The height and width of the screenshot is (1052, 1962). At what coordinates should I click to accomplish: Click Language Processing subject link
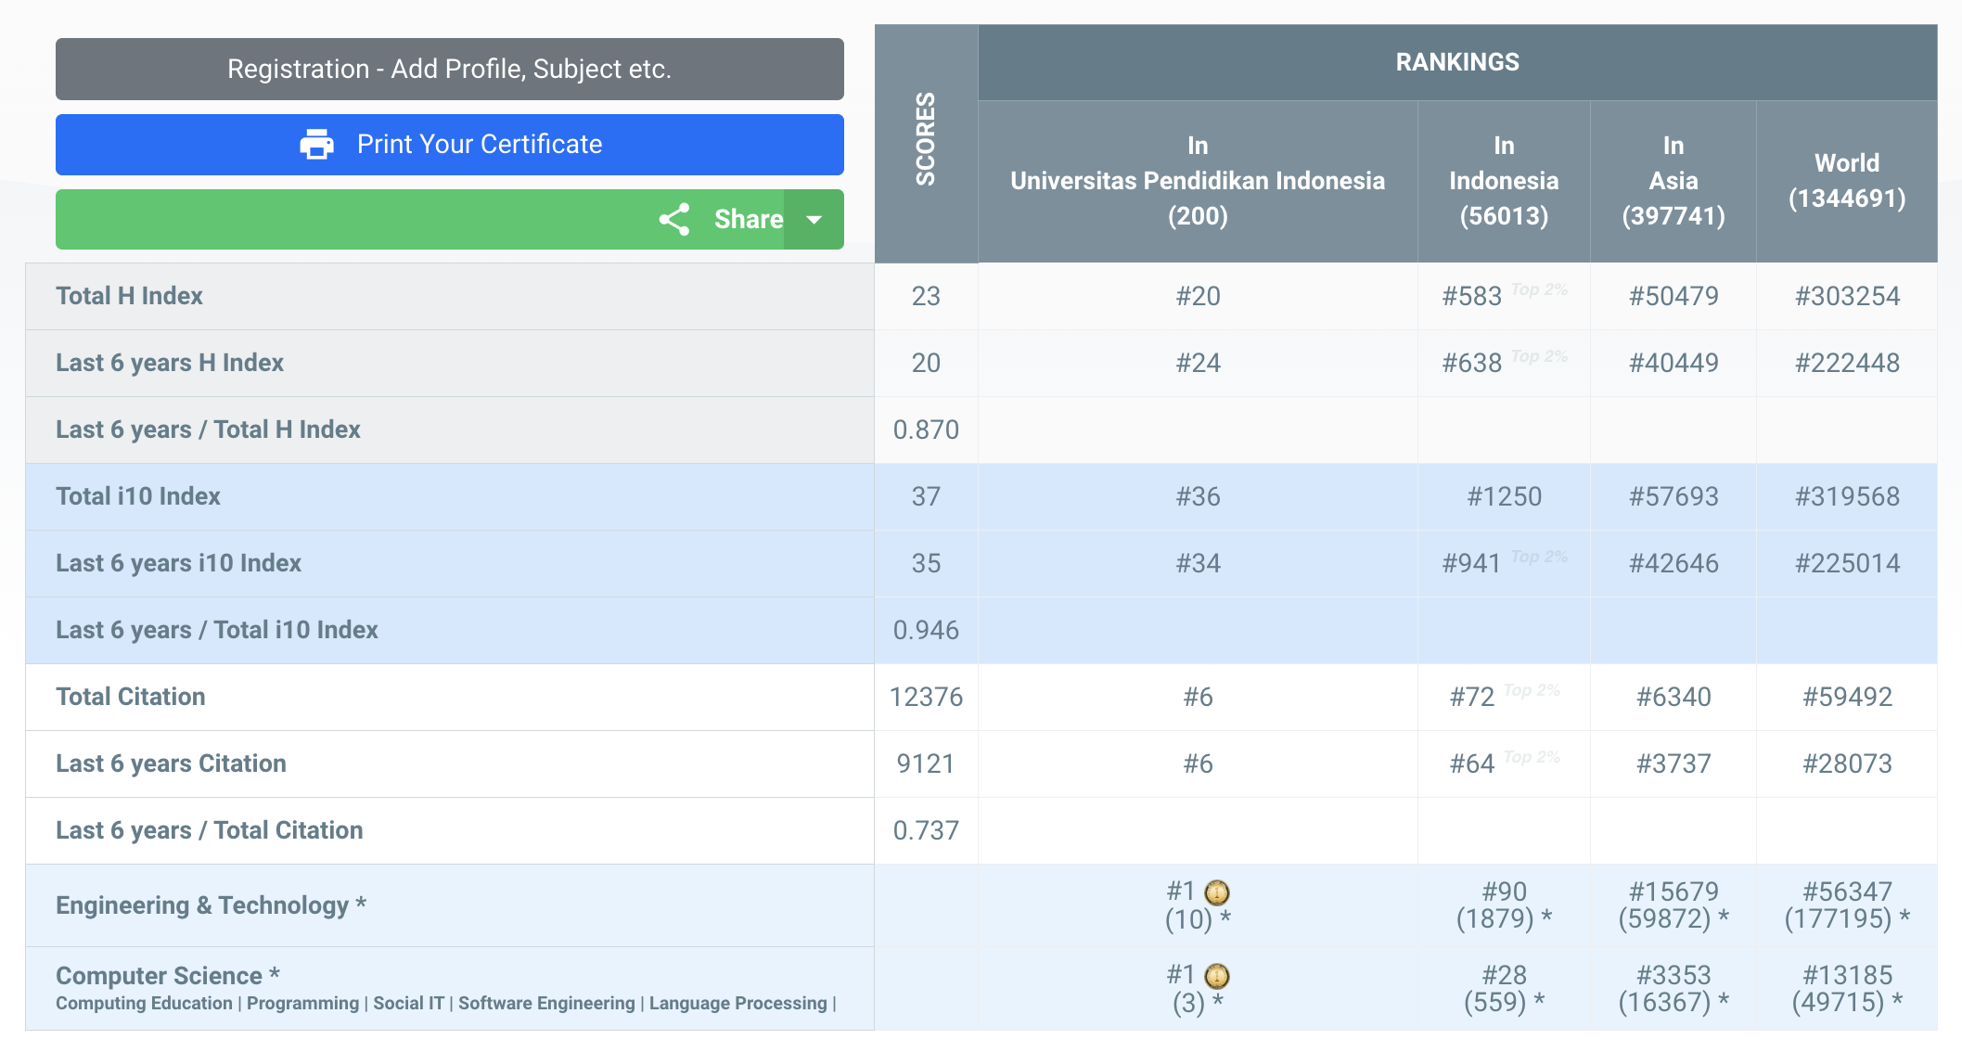737,1004
